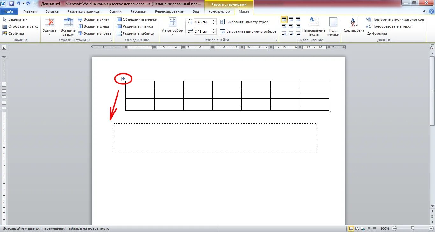Image resolution: width=435 pixels, height=232 pixels.
Task: Switch to the Главная tab
Action: click(30, 11)
